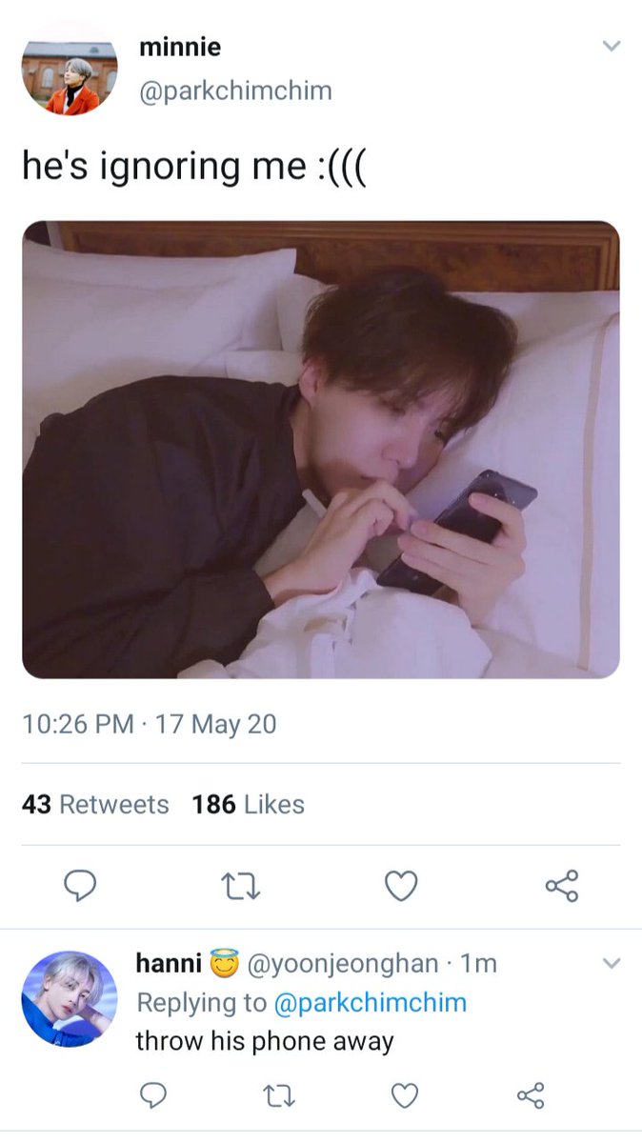View the 186 Likes list

point(248,805)
